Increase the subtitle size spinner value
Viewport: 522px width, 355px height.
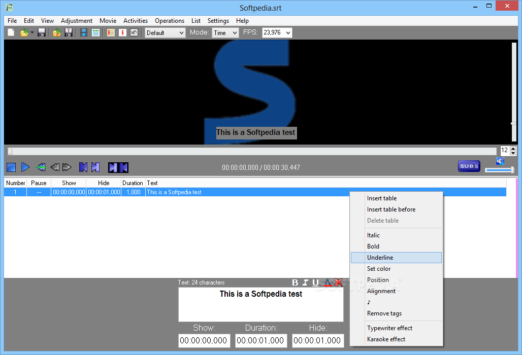[x=513, y=148]
